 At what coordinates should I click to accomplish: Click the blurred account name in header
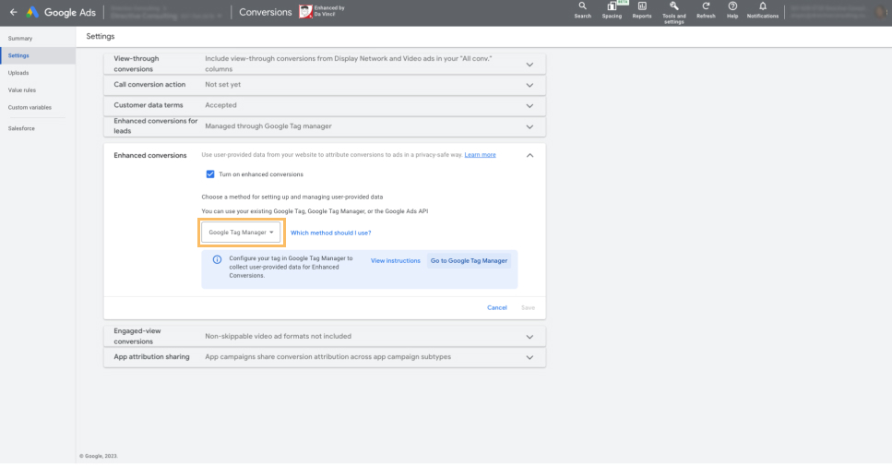166,13
